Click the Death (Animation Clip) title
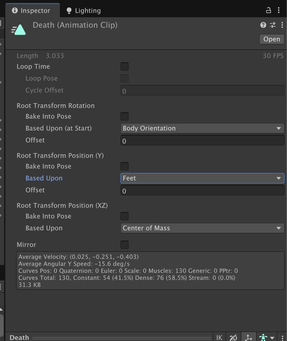 tap(75, 25)
